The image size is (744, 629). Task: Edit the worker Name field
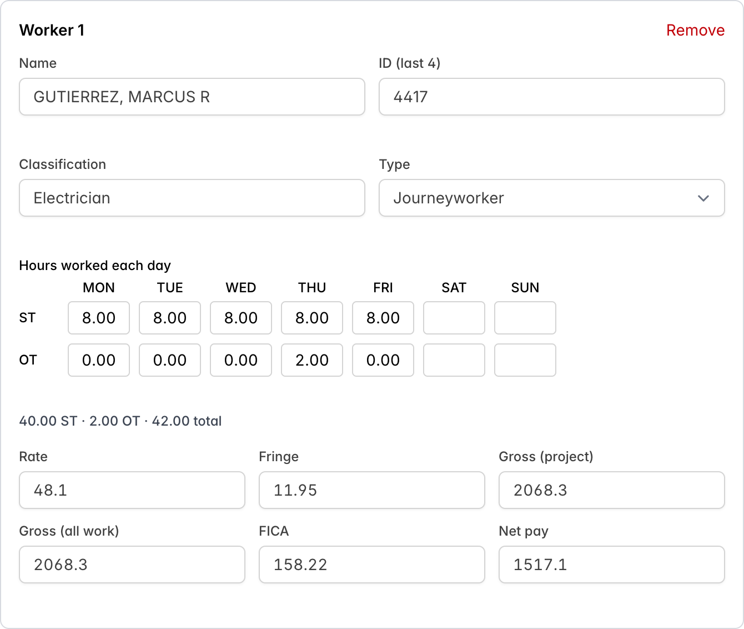click(x=192, y=97)
